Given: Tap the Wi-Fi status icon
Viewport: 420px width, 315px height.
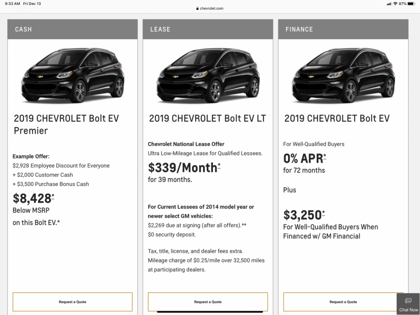Looking at the screenshot, I should (395, 4).
